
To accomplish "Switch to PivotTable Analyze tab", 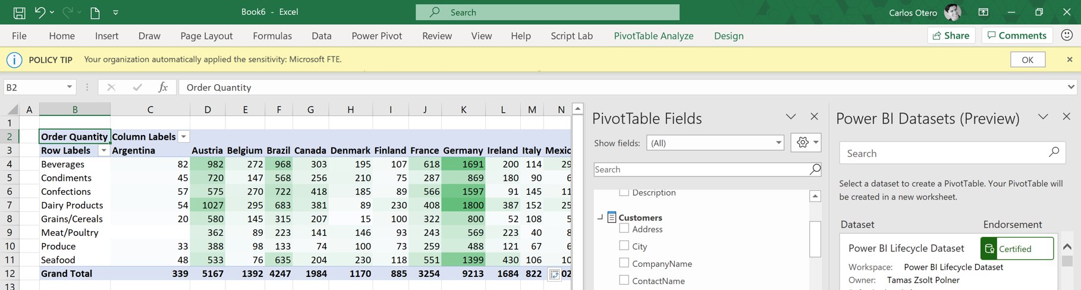I will click(653, 36).
